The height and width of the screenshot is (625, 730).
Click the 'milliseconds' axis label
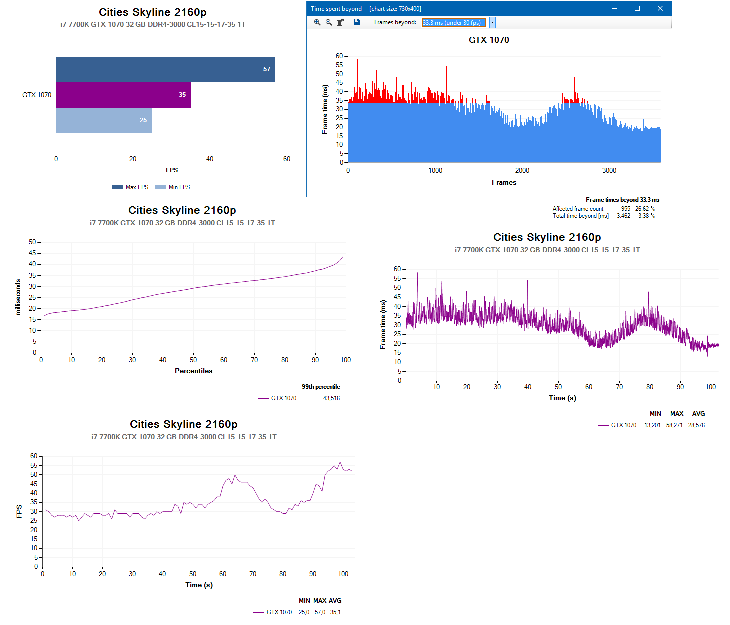click(18, 297)
